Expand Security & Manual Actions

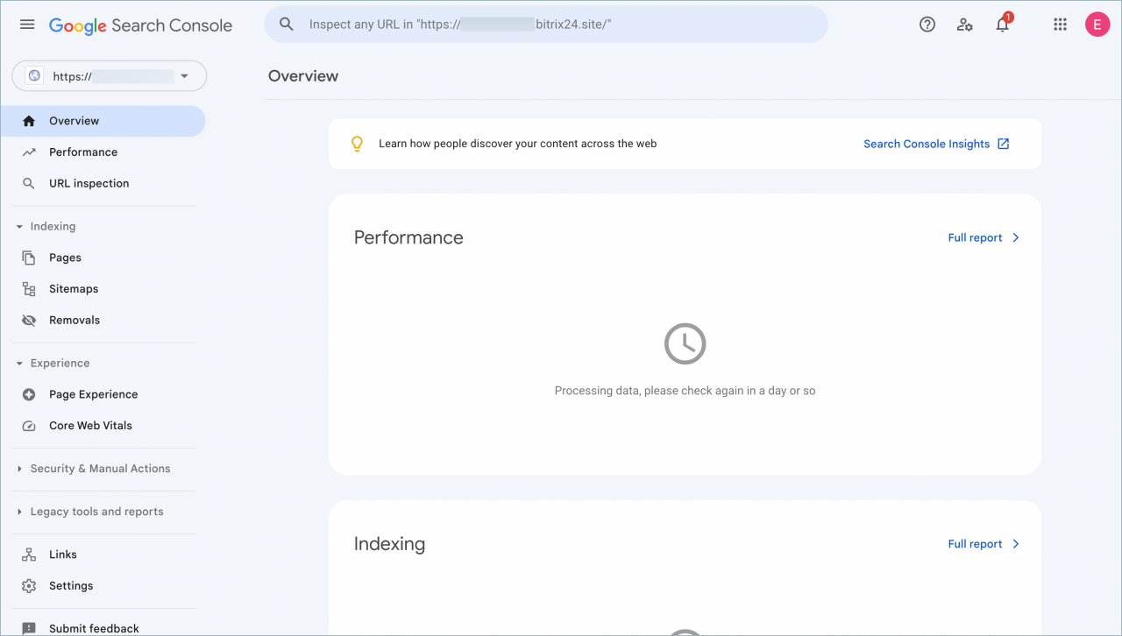[100, 469]
